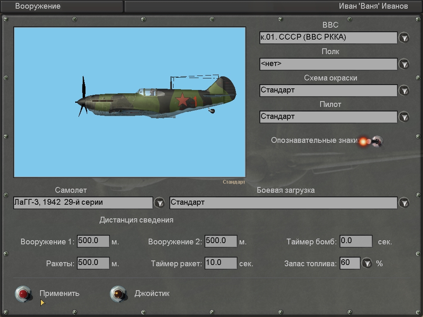Click the Таймер ракет input field
Screen dimensions: 423x317
[221, 263]
